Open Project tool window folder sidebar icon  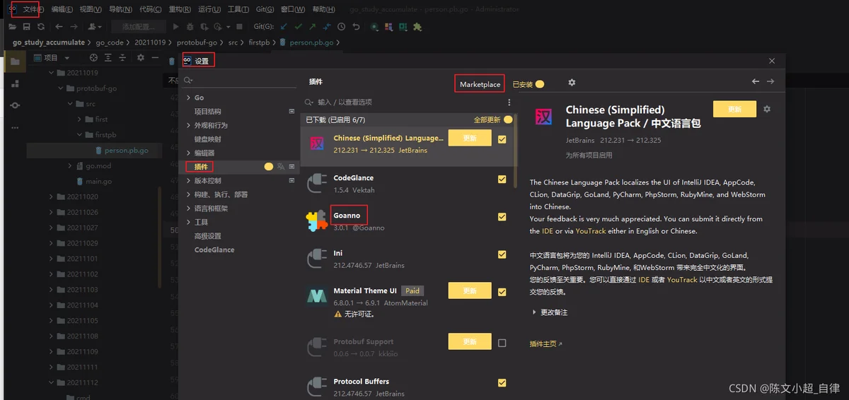pyautogui.click(x=15, y=62)
